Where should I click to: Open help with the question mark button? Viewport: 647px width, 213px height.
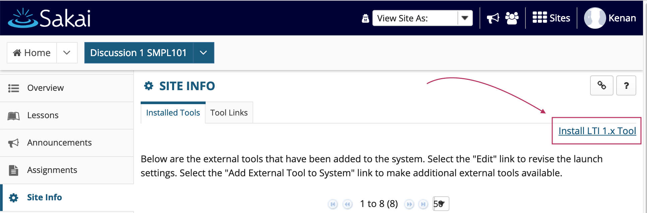pos(626,85)
